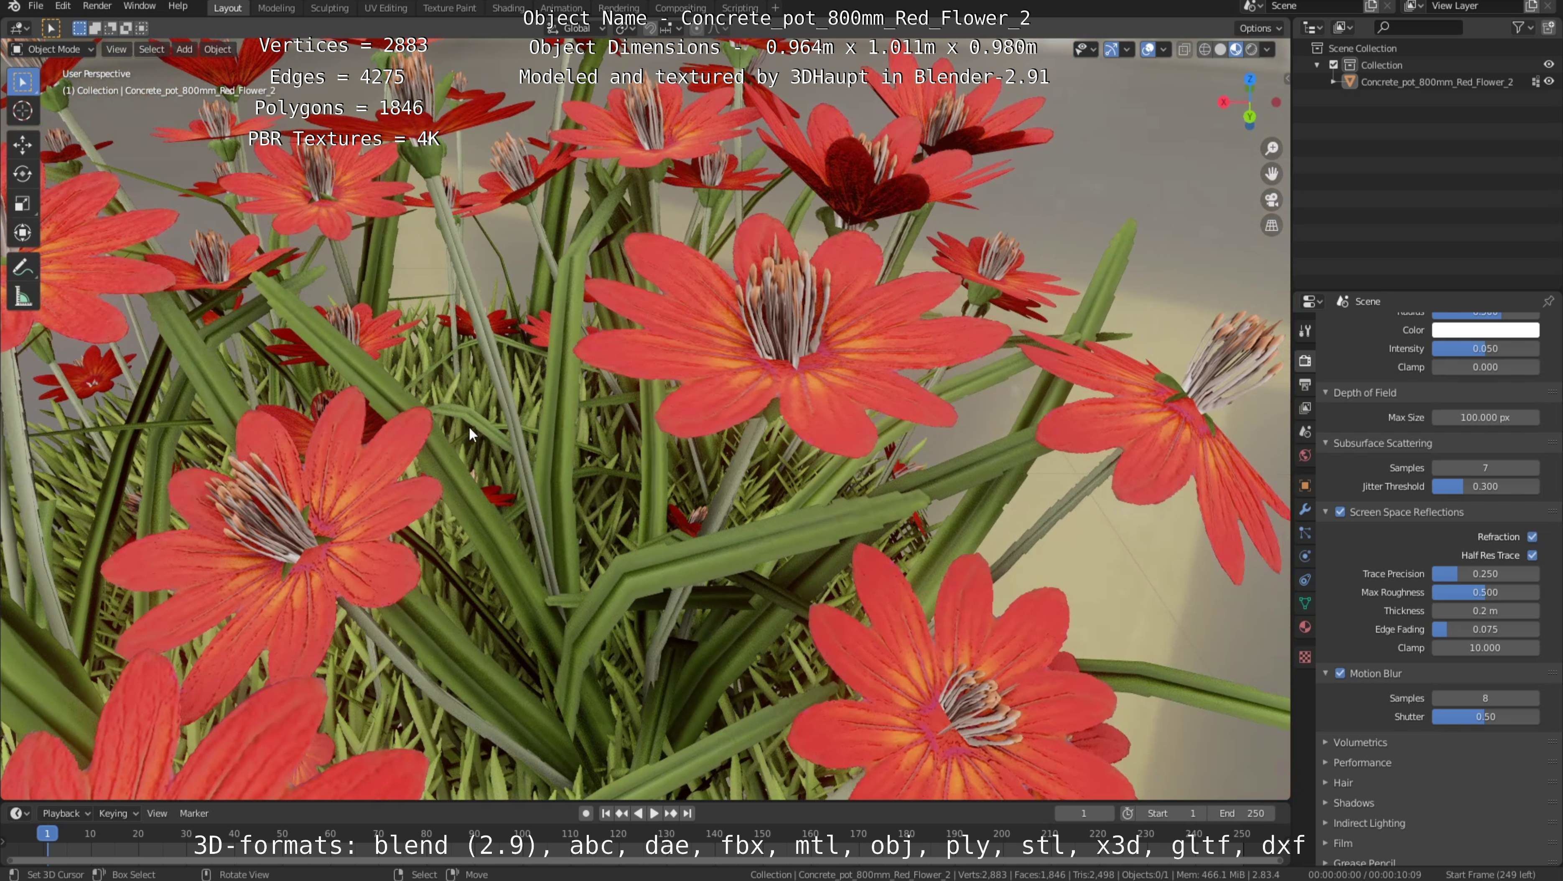Select the Measure tool
The height and width of the screenshot is (881, 1563).
pyautogui.click(x=23, y=297)
